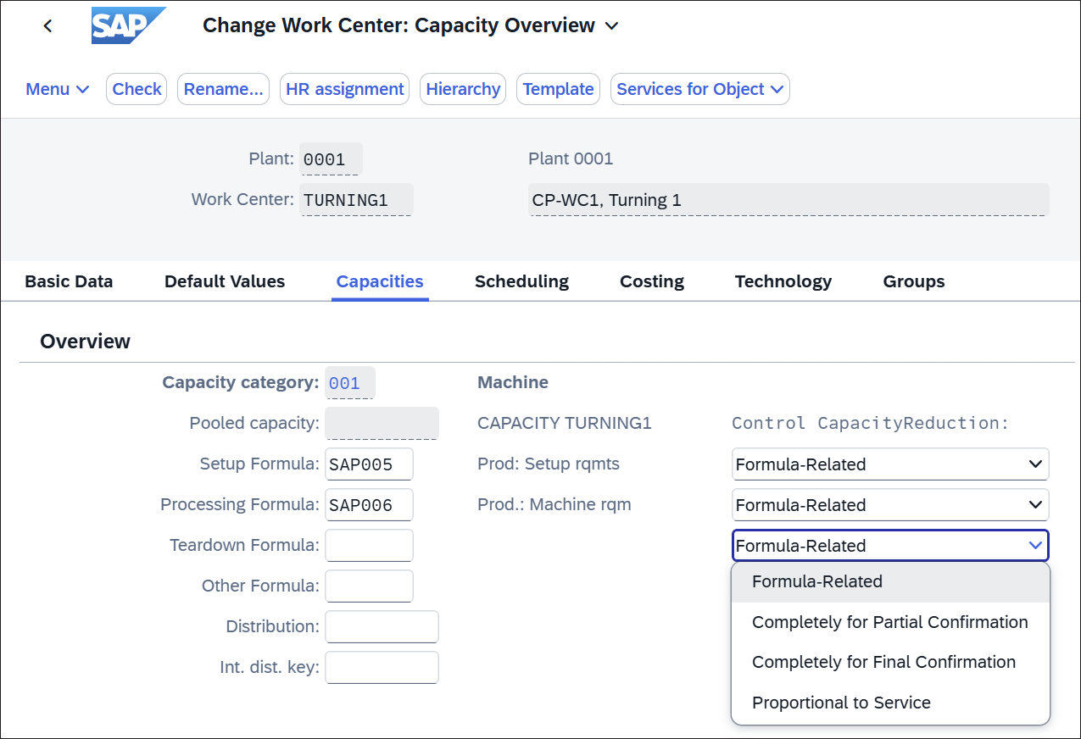Viewport: 1081px width, 739px height.
Task: Click the Template button
Action: tap(558, 89)
